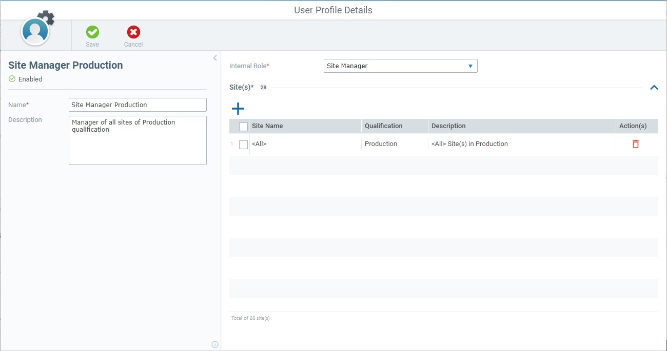Click the Cancel icon with red X

coord(133,32)
